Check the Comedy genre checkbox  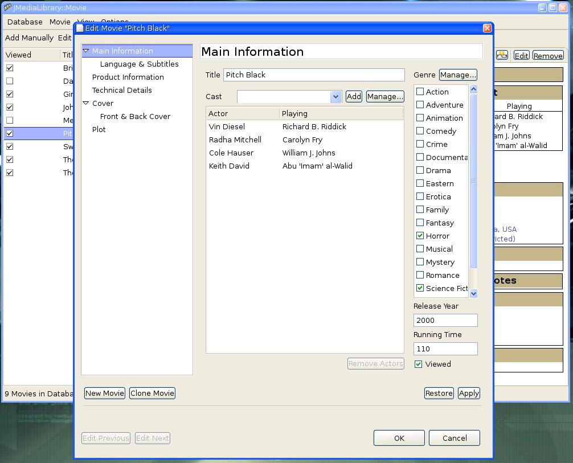(x=420, y=131)
